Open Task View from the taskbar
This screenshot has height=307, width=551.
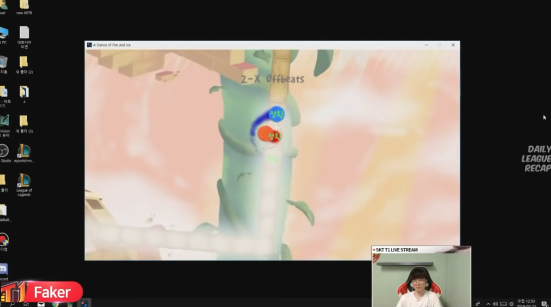26,304
